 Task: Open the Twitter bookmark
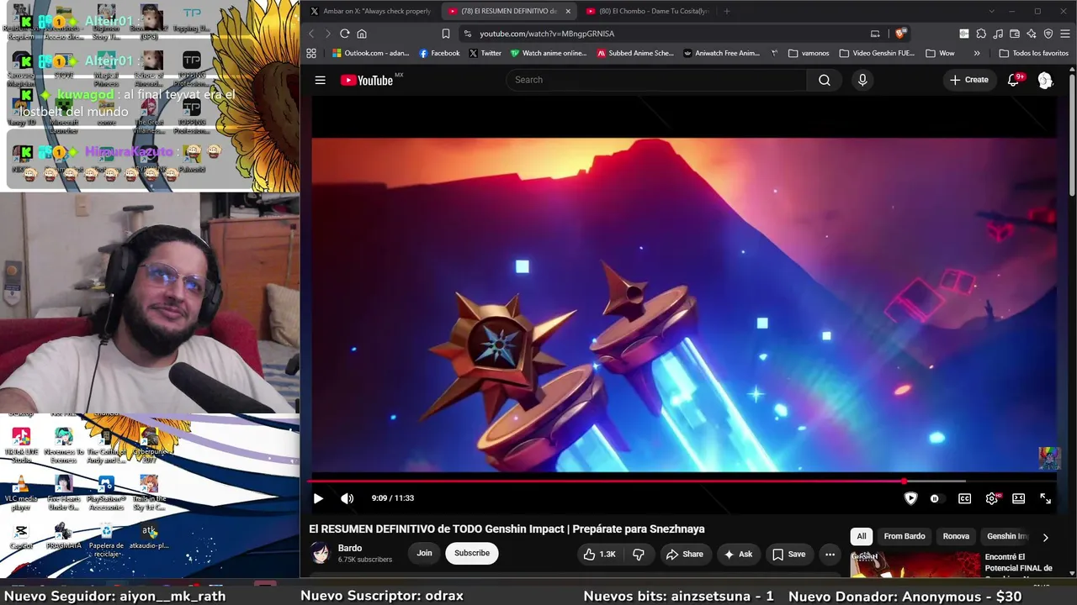(x=485, y=53)
